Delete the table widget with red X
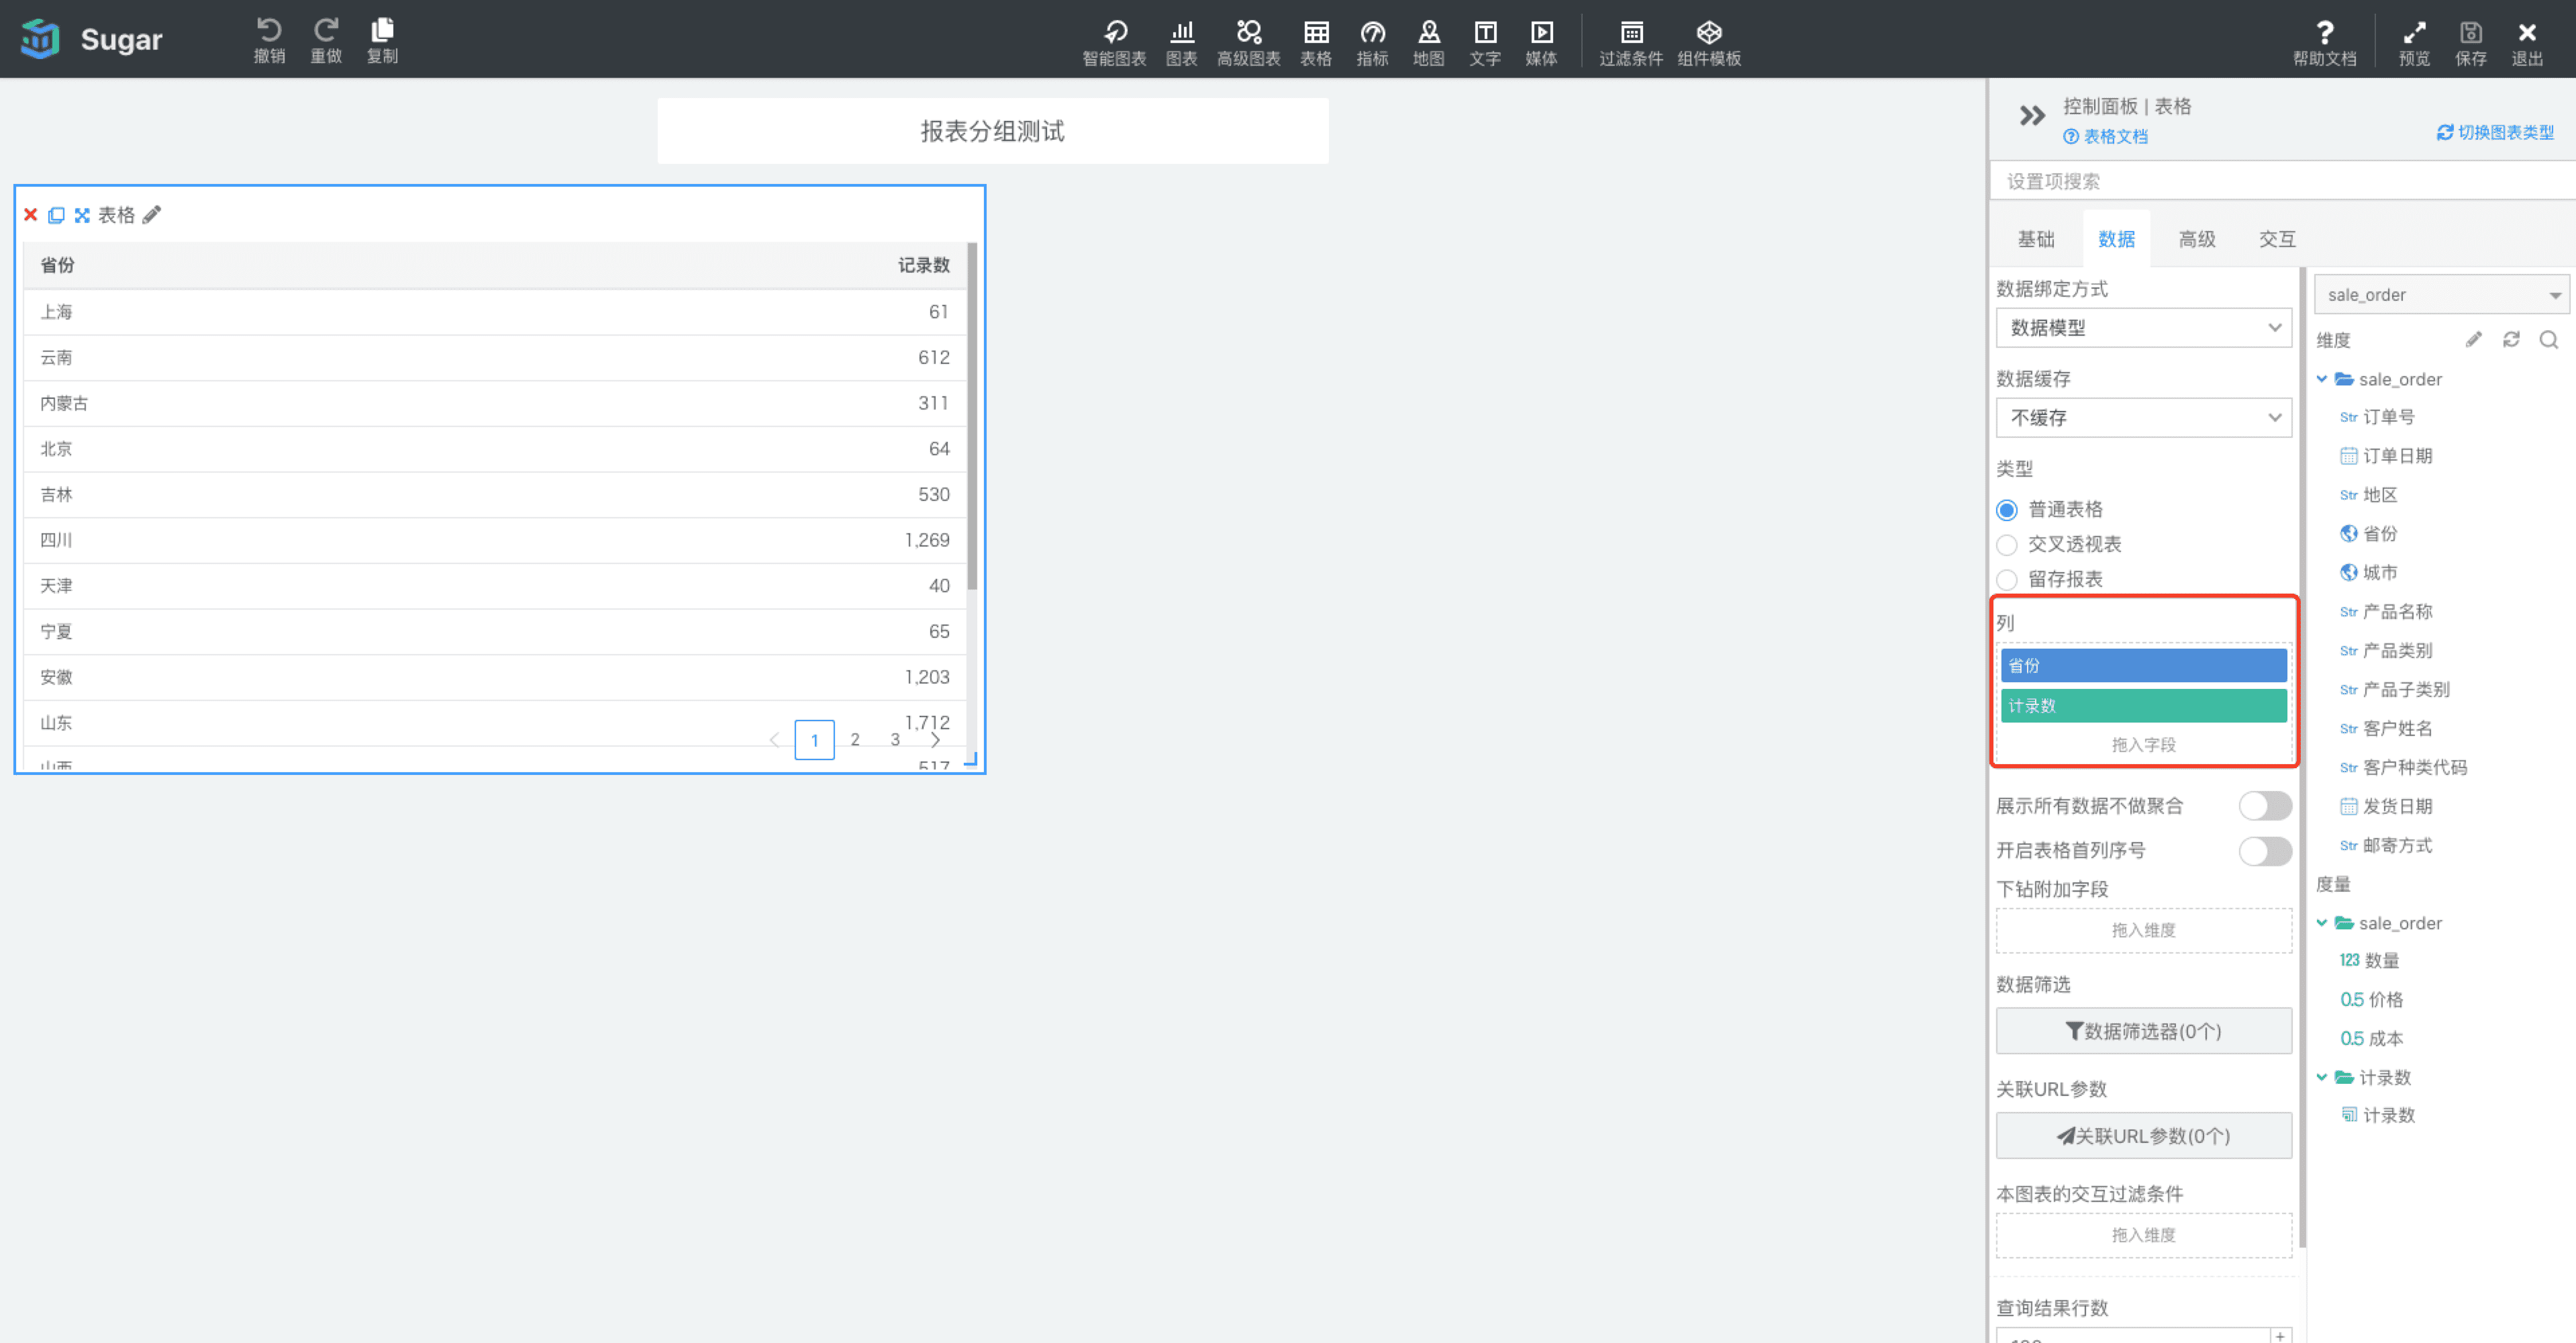Screen dimensions: 2576x1343 coord(31,214)
